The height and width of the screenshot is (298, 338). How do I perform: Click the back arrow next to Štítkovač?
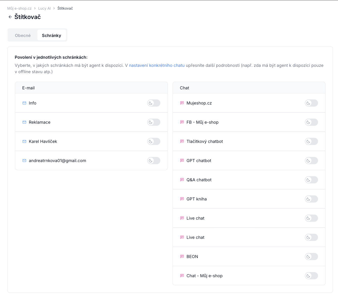(x=10, y=17)
